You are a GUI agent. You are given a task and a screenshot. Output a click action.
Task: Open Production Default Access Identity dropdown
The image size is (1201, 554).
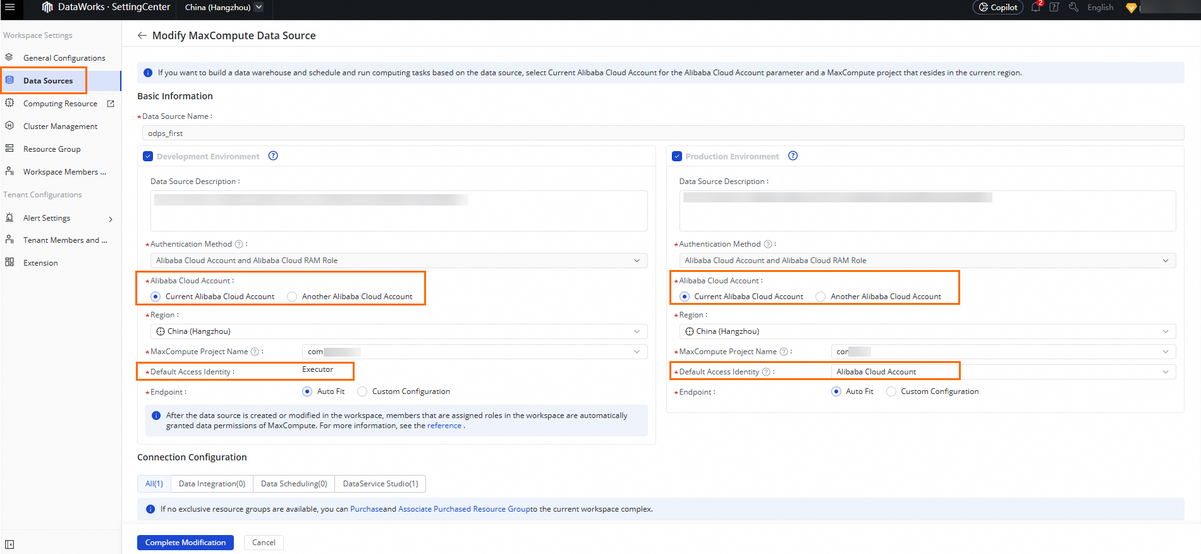click(x=1004, y=372)
